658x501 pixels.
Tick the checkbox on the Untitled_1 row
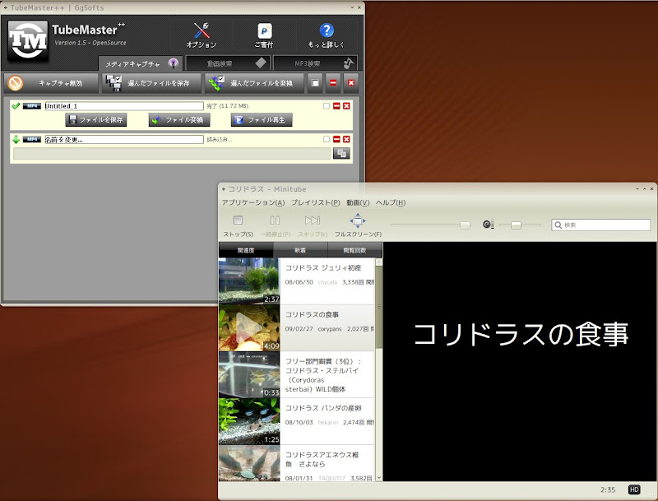pos(327,106)
